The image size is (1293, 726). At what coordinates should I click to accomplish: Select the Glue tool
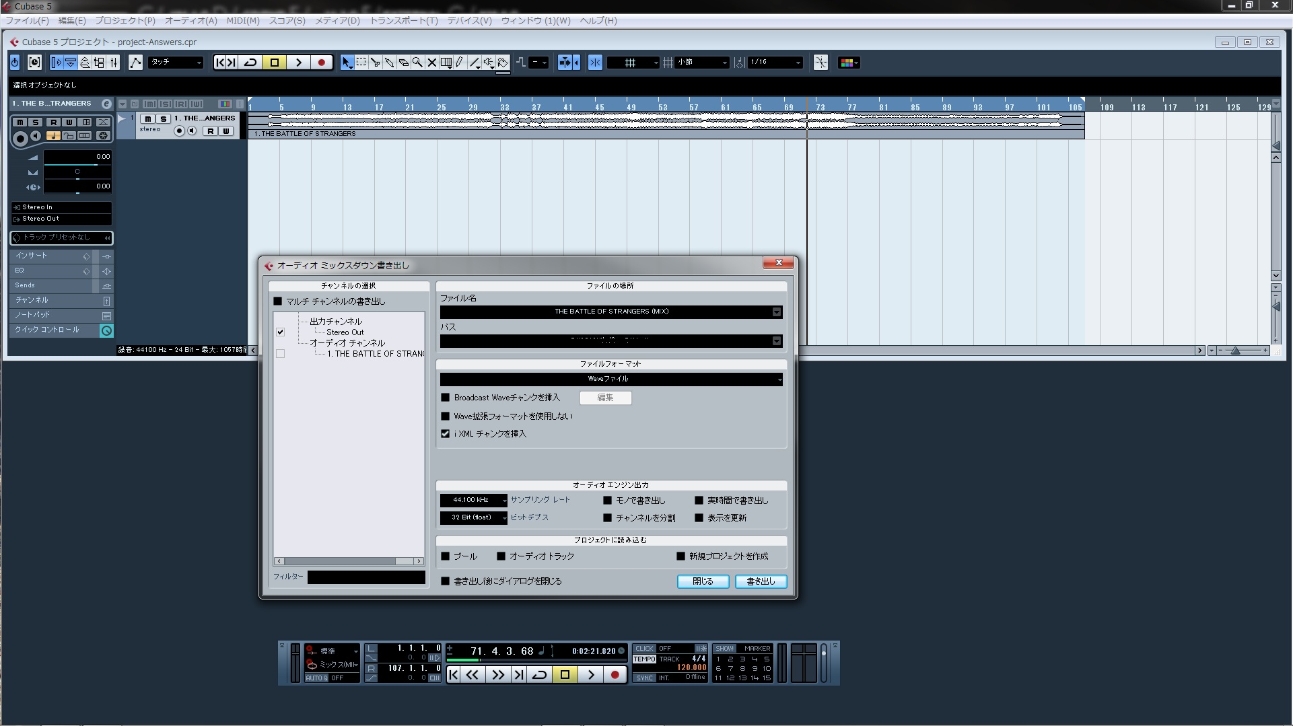pos(390,63)
